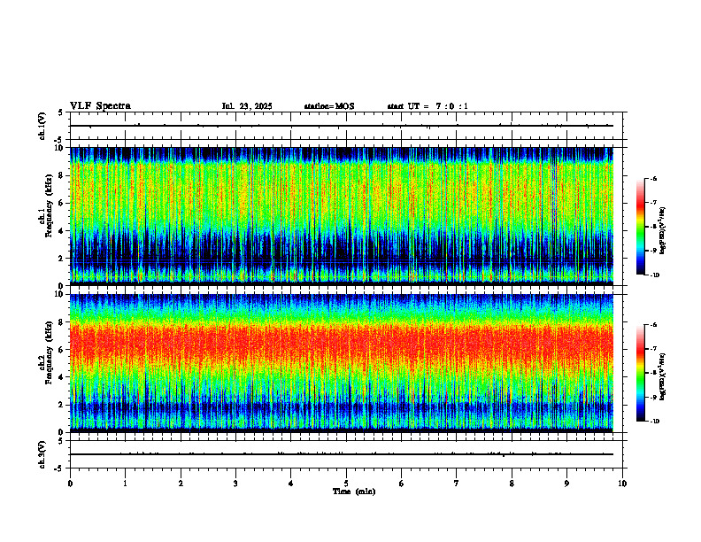Click time axis tick label "5"
Screen dimensions: 701x542
[x=346, y=484]
